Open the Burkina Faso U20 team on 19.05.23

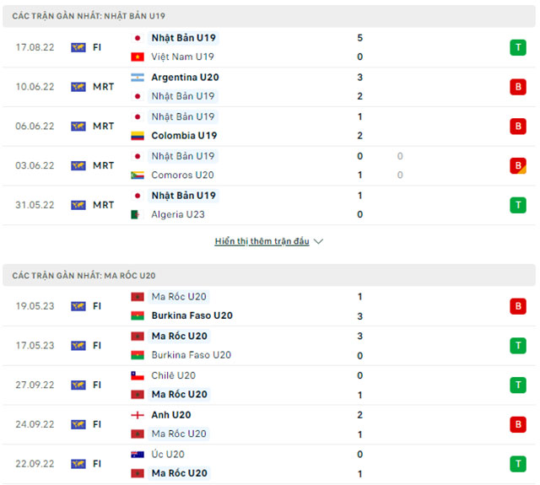pos(192,315)
